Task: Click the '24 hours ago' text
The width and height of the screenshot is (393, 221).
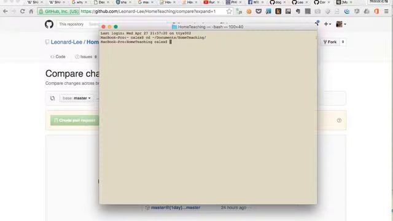Action: coord(233,207)
